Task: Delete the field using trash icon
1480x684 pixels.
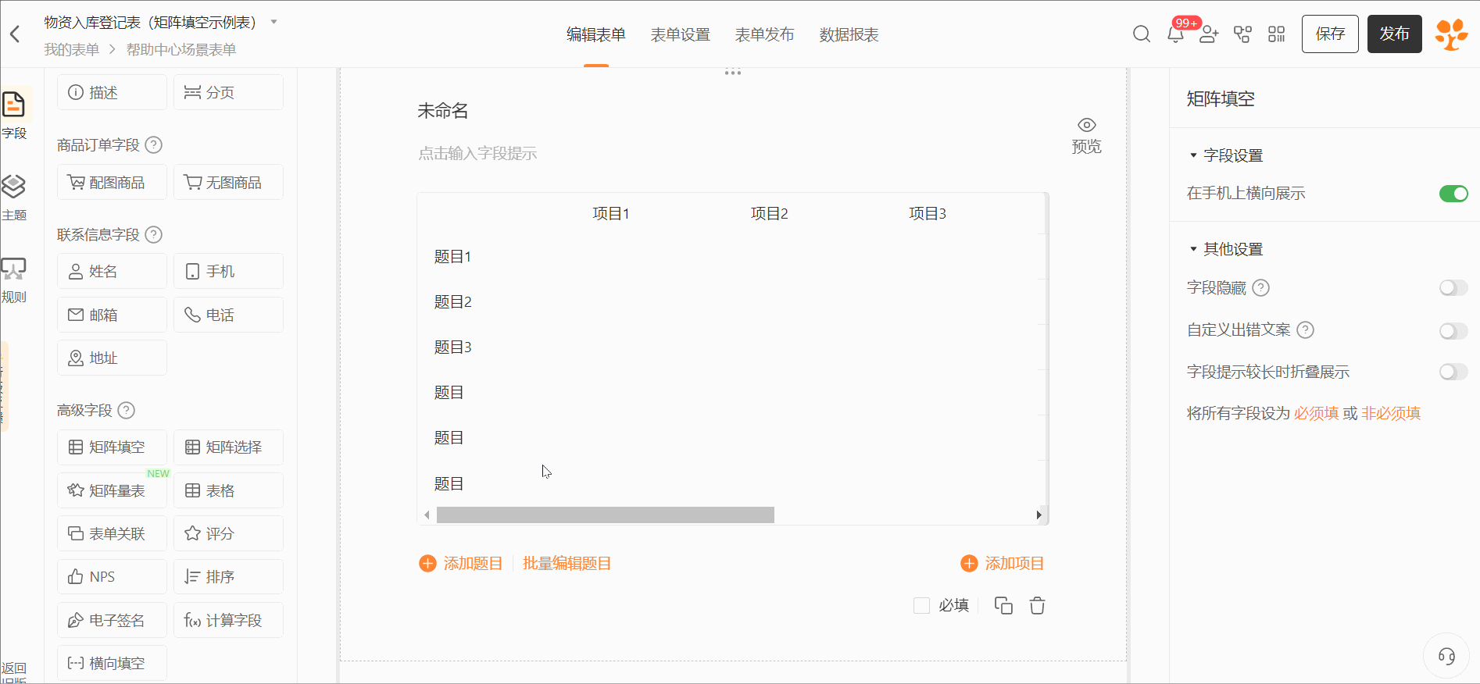Action: [x=1037, y=606]
